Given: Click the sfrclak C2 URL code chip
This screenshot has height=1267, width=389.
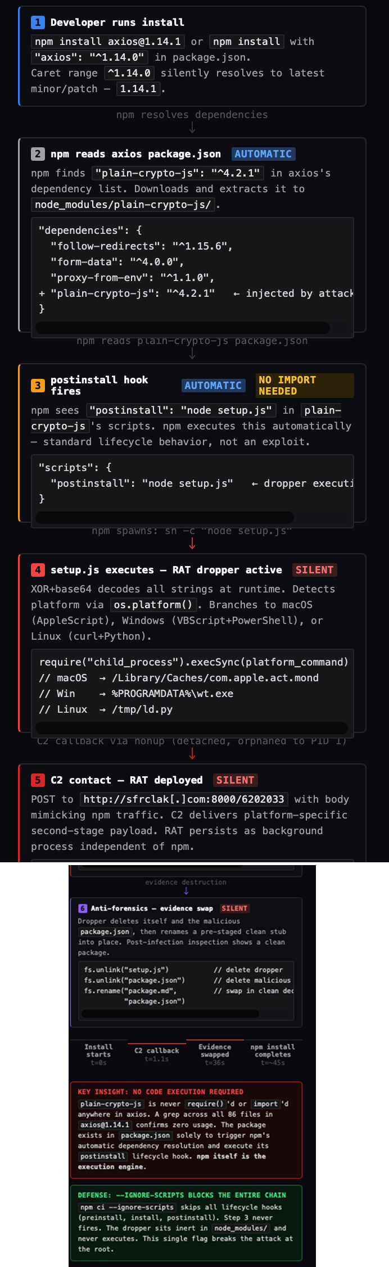Looking at the screenshot, I should pos(184,799).
